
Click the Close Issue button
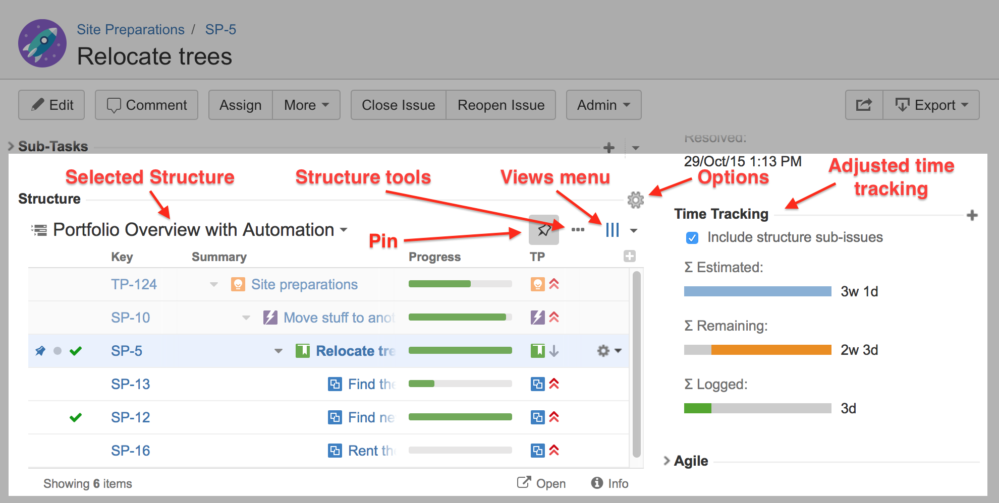[398, 105]
